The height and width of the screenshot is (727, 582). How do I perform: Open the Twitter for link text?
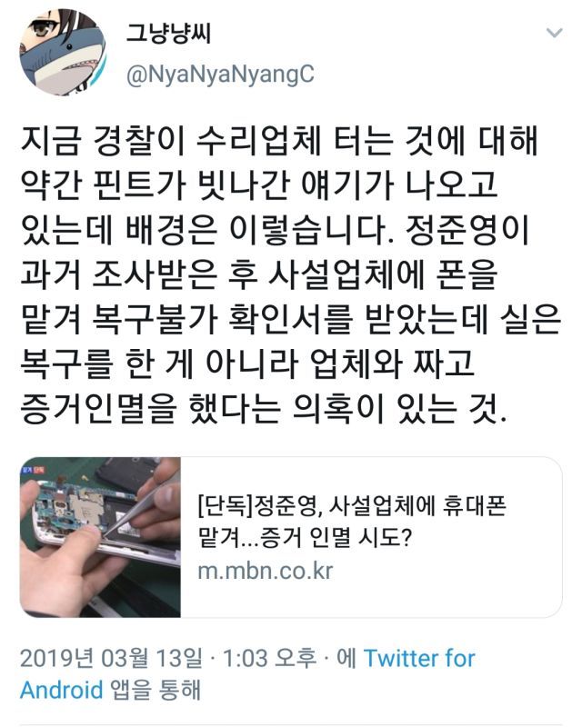pyautogui.click(x=419, y=658)
